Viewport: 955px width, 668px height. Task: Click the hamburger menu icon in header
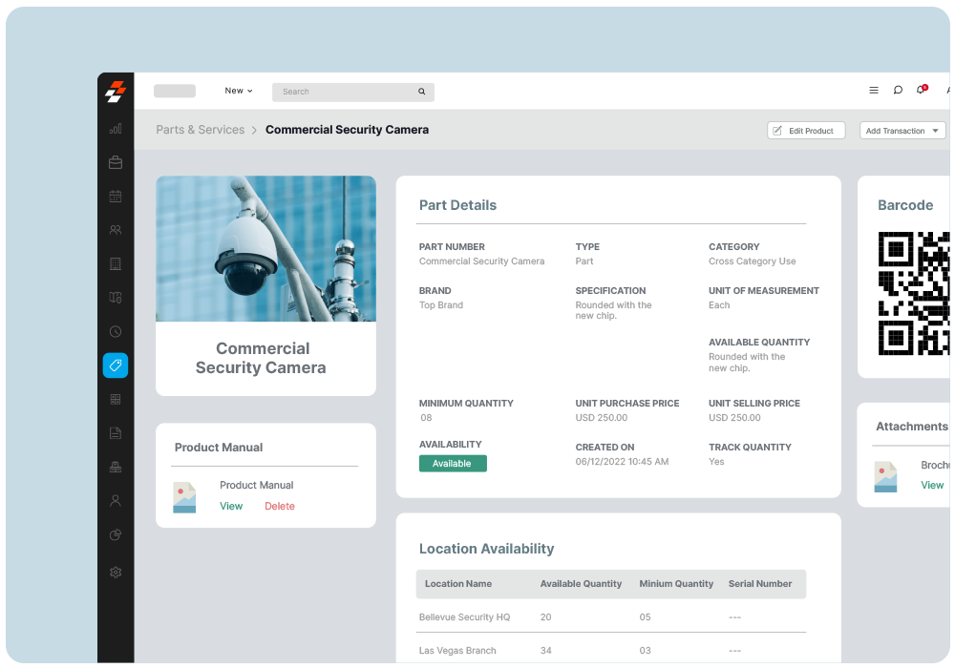(x=874, y=91)
